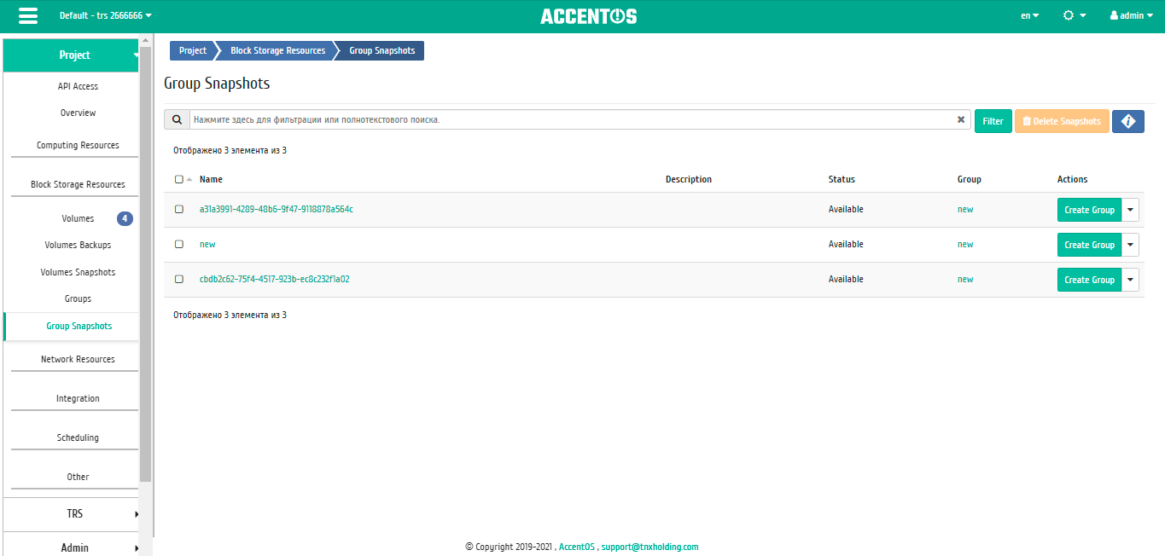Expand the actions dropdown for snapshot new
The height and width of the screenshot is (556, 1165).
[1129, 244]
